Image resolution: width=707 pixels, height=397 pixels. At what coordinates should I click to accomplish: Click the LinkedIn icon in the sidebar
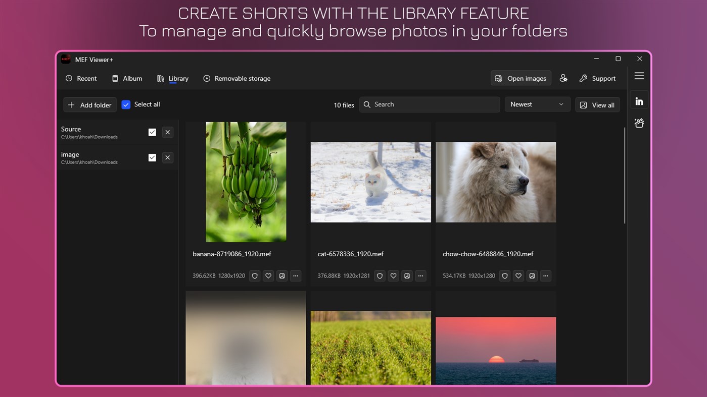pos(639,100)
